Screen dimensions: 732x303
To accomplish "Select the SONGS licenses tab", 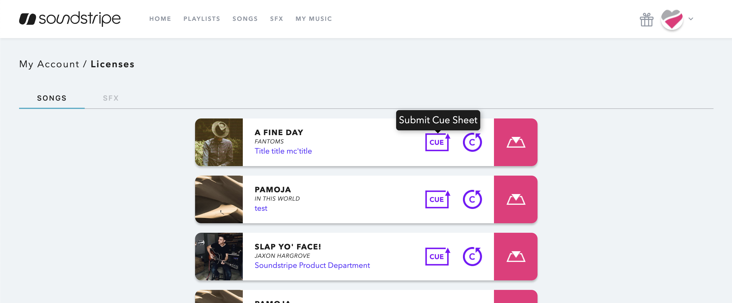I will [x=52, y=98].
